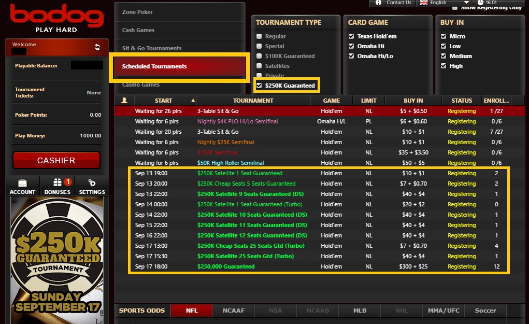Select the highlighted $5 + $0.50 3-Table Sit & Go
The width and height of the screenshot is (529, 324).
coord(320,111)
